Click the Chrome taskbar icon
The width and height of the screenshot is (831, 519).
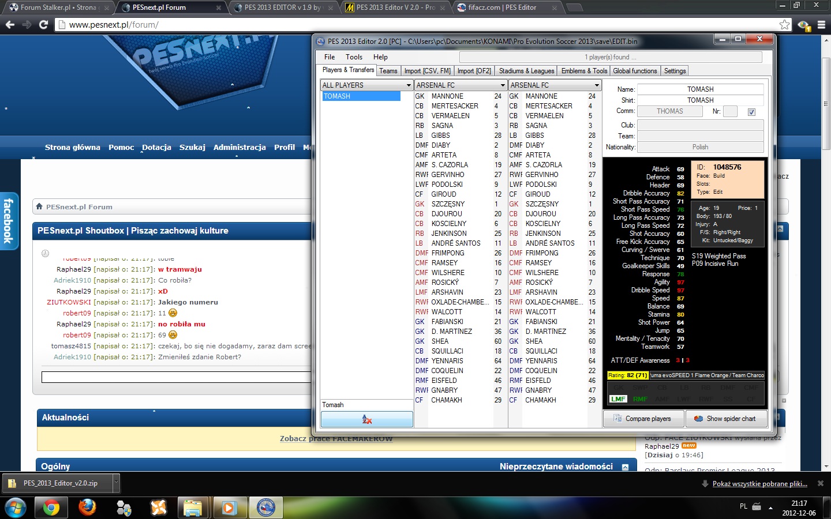[x=51, y=507]
